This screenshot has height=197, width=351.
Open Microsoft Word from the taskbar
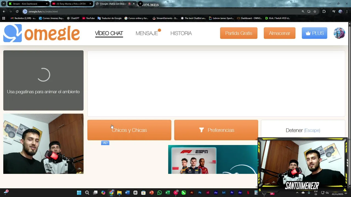[x=127, y=193]
